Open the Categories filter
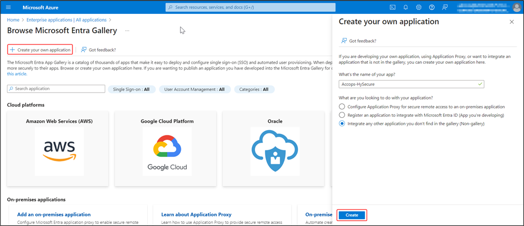 click(x=254, y=89)
